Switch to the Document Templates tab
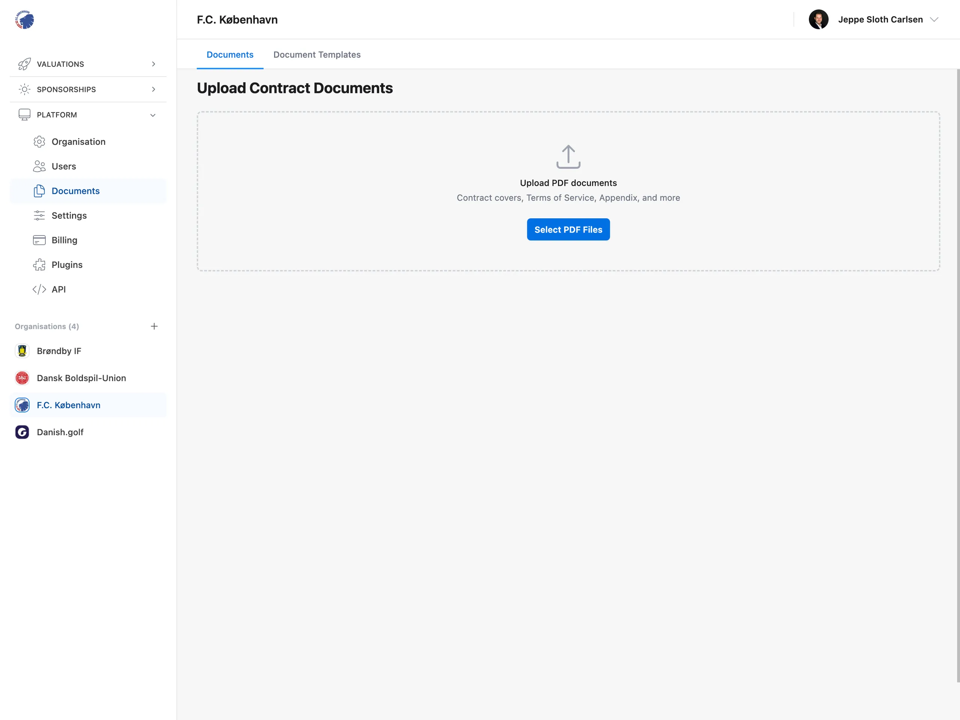Viewport: 960px width, 720px height. coord(317,55)
